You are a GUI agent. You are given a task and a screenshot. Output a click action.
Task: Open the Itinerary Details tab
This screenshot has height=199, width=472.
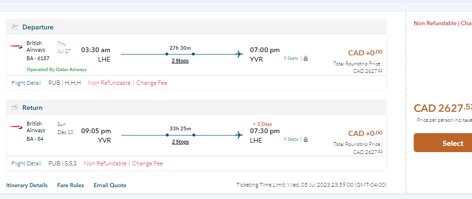click(x=27, y=185)
